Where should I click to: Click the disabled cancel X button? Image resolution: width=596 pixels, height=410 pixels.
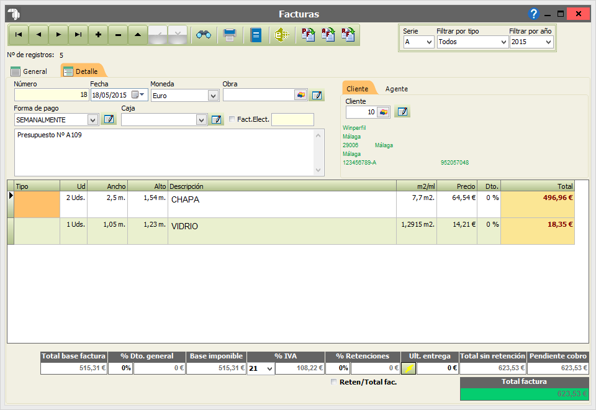click(x=178, y=35)
